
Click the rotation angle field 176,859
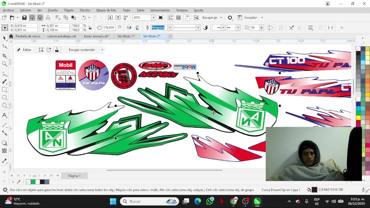coord(109,28)
